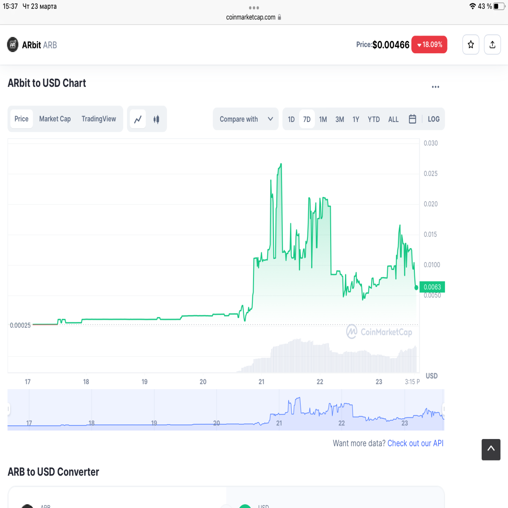Click the 21 date label on main chart axis
The width and height of the screenshot is (508, 508).
(x=262, y=382)
